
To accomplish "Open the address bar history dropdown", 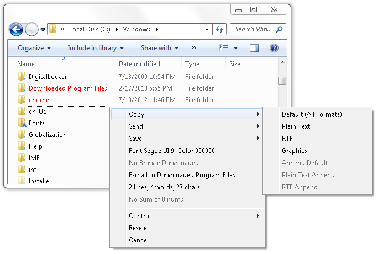I will pyautogui.click(x=207, y=30).
